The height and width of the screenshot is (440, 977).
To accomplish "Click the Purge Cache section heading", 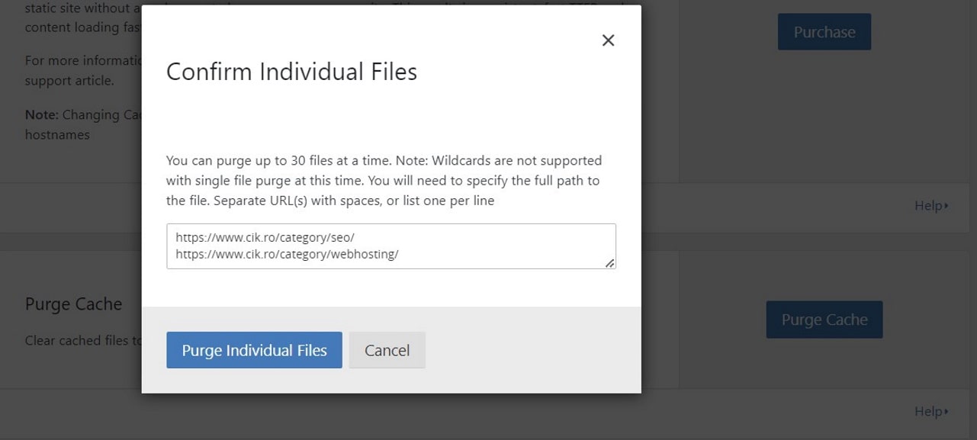I will point(73,304).
